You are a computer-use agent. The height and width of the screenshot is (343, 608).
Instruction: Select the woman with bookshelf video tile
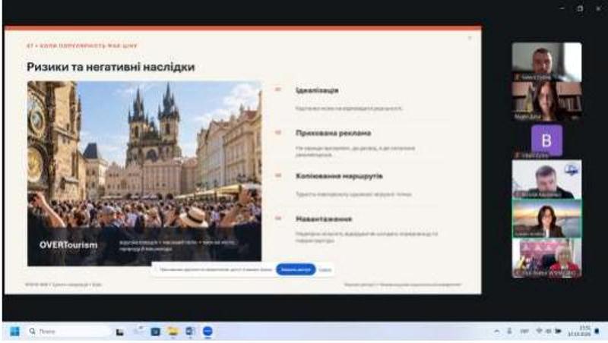546,101
